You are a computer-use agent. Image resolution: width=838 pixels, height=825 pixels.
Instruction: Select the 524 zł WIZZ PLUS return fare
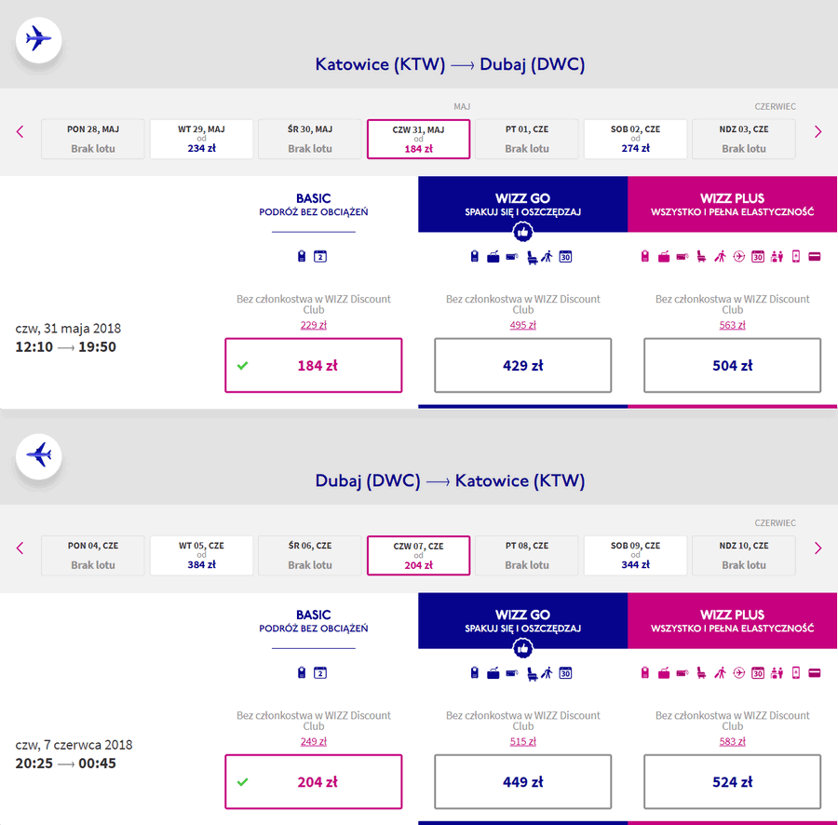(732, 782)
